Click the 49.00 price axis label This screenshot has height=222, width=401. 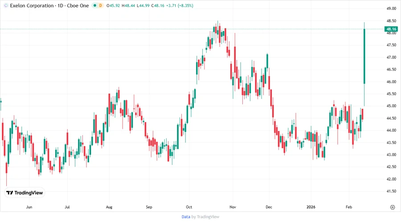tap(391, 8)
